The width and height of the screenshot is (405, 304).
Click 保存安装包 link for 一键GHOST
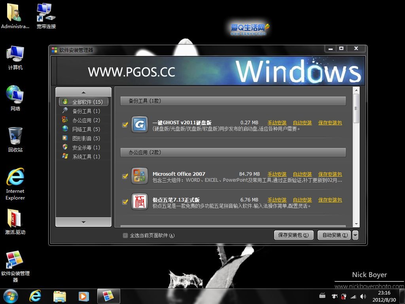tap(330, 123)
